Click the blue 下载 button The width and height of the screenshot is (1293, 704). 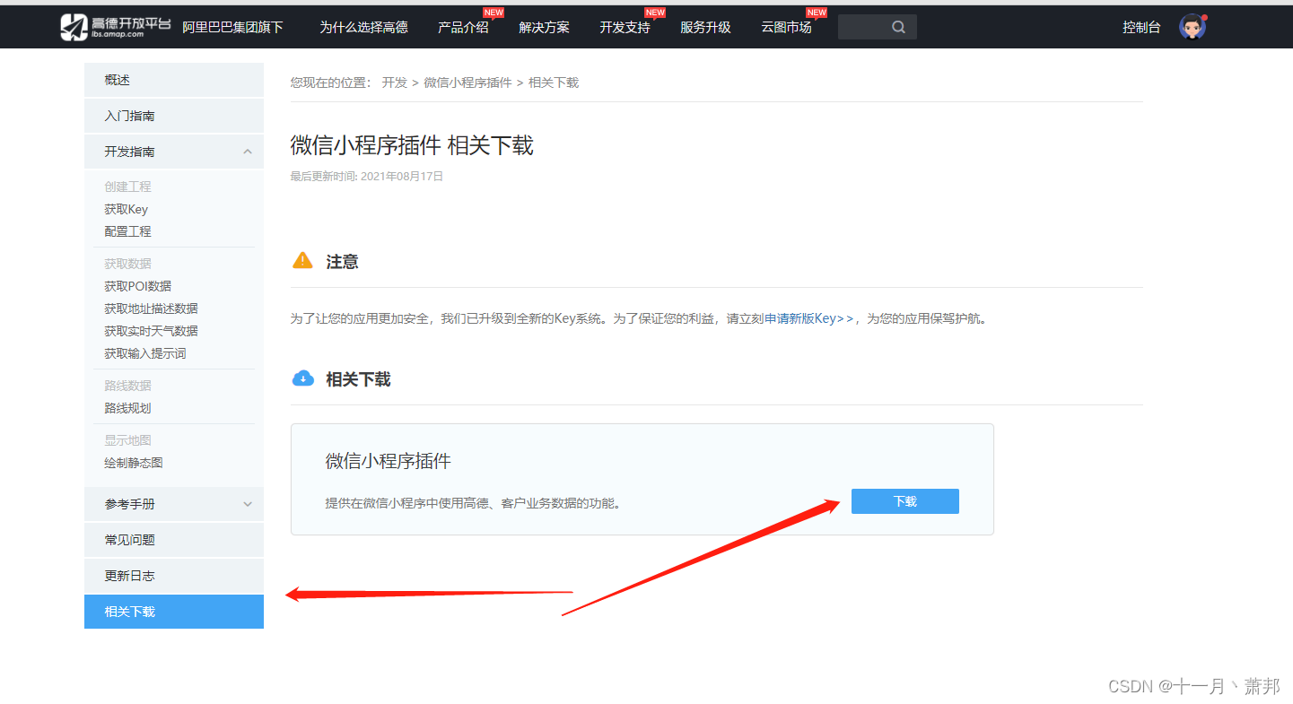tap(905, 501)
